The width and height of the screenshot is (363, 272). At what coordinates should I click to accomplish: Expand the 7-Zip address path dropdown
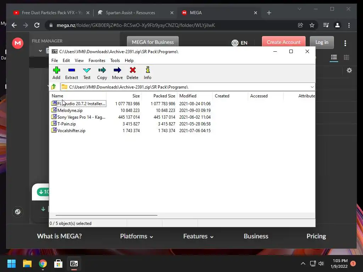312,87
